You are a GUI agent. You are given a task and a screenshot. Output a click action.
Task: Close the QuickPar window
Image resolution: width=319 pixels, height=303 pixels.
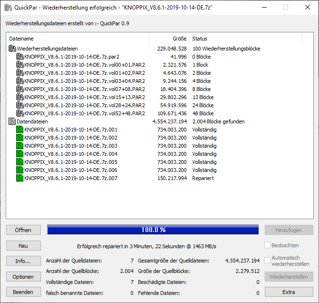[308, 7]
